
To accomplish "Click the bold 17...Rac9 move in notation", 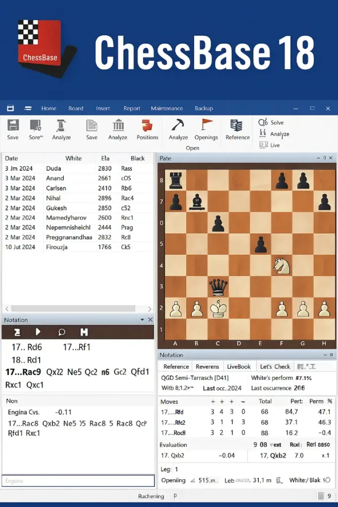I will click(x=23, y=372).
